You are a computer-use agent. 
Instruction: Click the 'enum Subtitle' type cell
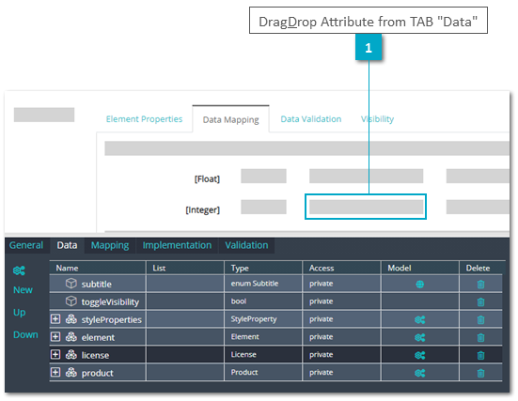tap(263, 284)
